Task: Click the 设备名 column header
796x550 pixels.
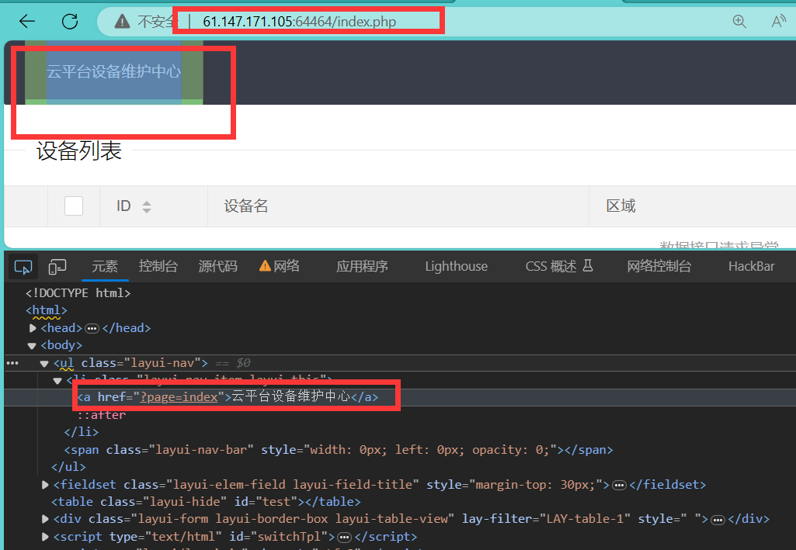Action: [x=245, y=206]
